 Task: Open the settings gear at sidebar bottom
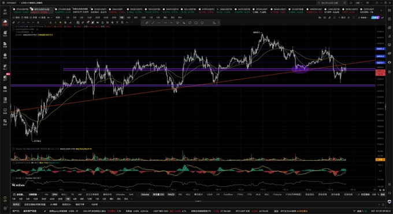pyautogui.click(x=5, y=208)
